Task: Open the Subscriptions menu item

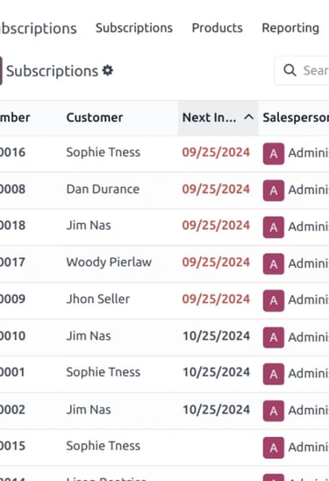Action: [x=134, y=28]
